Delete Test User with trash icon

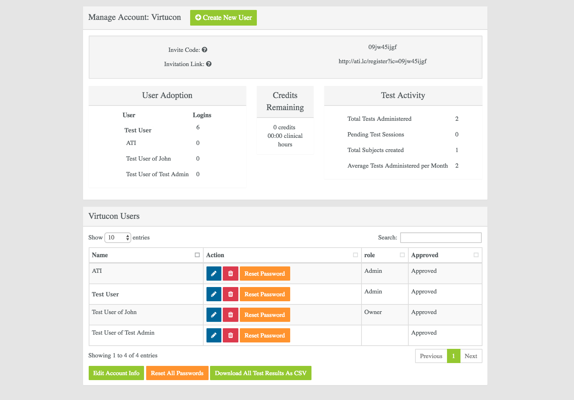coord(231,294)
